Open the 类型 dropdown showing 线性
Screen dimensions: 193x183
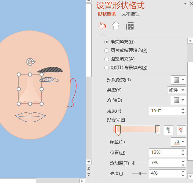click(x=177, y=90)
